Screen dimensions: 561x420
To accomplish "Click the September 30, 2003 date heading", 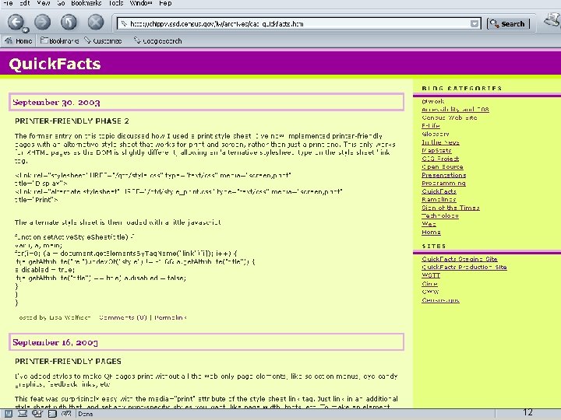I will click(x=56, y=103).
